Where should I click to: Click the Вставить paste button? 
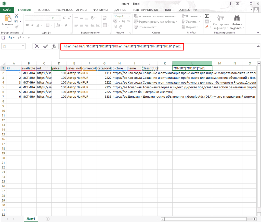point(7,20)
